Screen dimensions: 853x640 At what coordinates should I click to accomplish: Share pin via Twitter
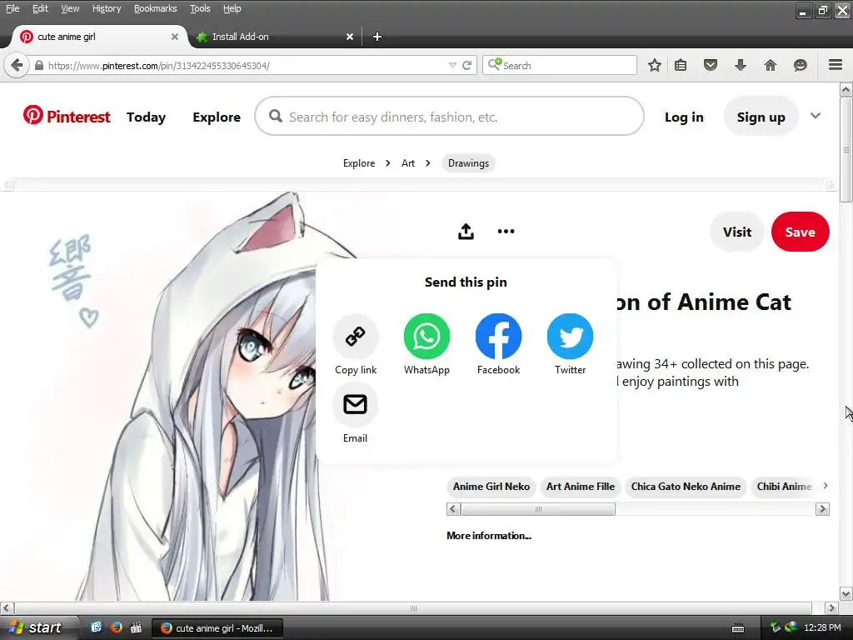tap(570, 344)
